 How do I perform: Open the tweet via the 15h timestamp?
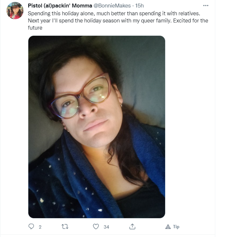[x=139, y=6]
